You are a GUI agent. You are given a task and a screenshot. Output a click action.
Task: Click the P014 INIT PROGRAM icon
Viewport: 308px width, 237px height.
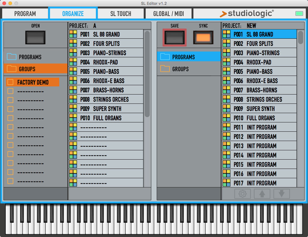coord(226,155)
